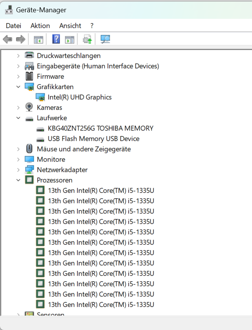Image resolution: width=252 pixels, height=330 pixels.
Task: Click the Monitore display icon
Action: point(29,159)
